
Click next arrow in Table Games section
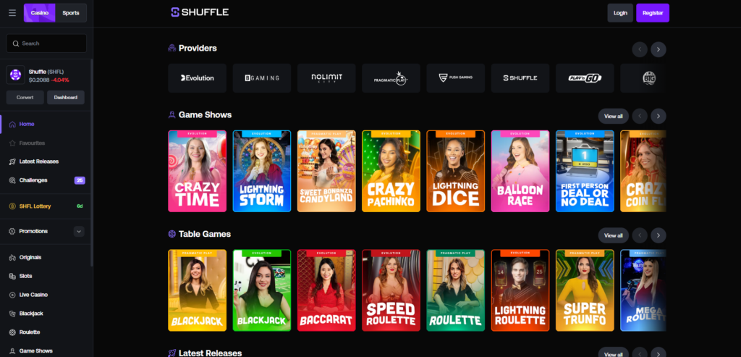click(659, 235)
